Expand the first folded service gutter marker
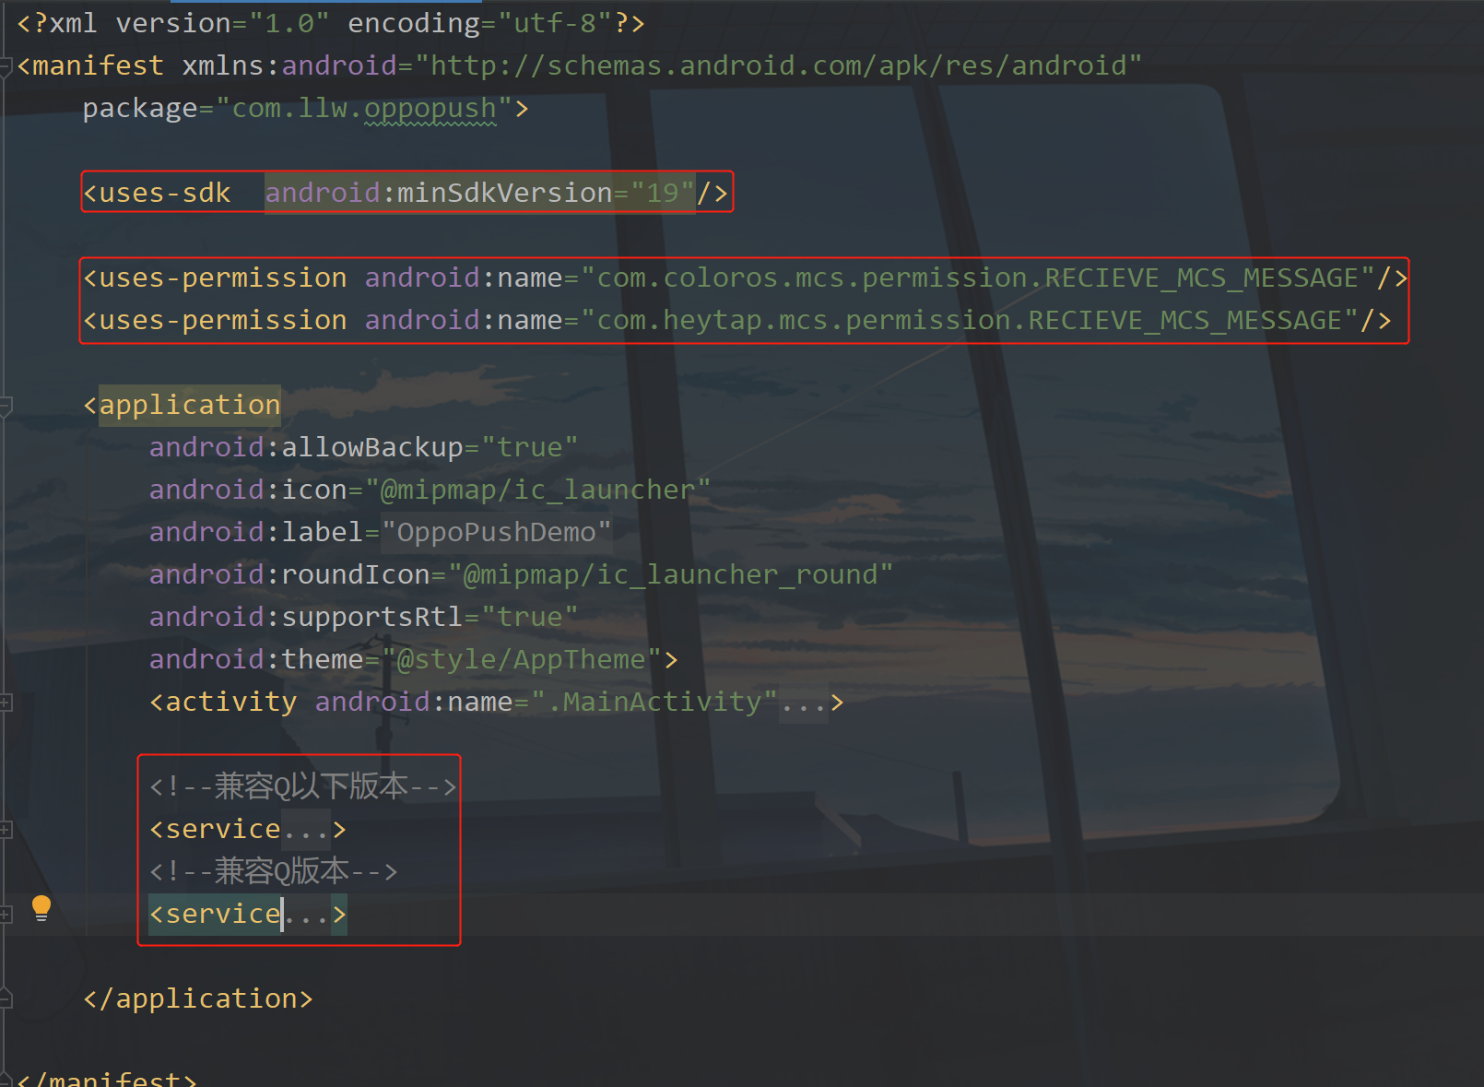 pos(5,830)
